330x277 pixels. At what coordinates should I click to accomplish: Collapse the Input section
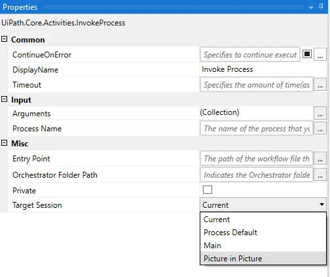click(x=4, y=99)
